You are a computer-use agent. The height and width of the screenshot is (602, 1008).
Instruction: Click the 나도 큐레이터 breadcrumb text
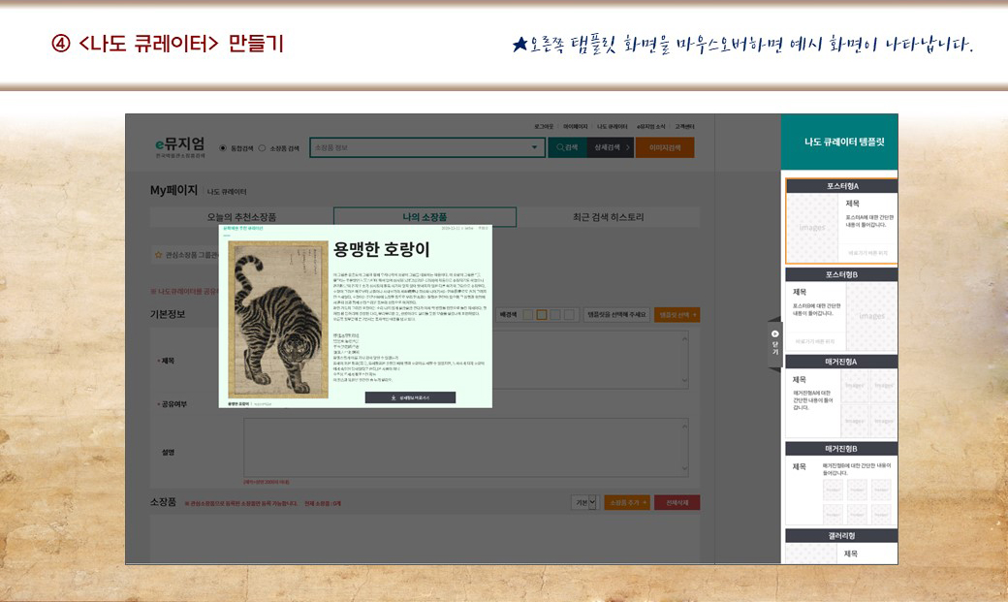tap(227, 192)
